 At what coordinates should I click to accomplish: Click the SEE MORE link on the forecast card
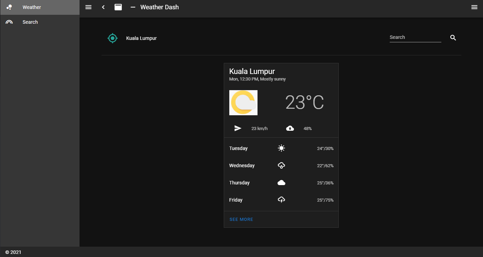(x=241, y=219)
